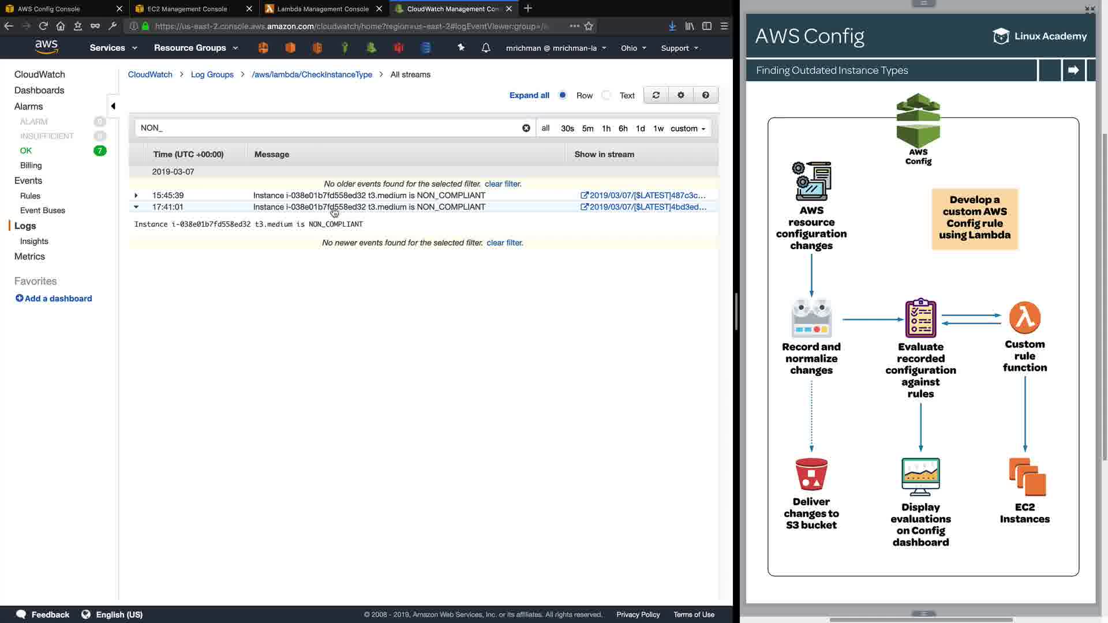Open the custom time range dropdown
1108x623 pixels.
click(x=687, y=129)
